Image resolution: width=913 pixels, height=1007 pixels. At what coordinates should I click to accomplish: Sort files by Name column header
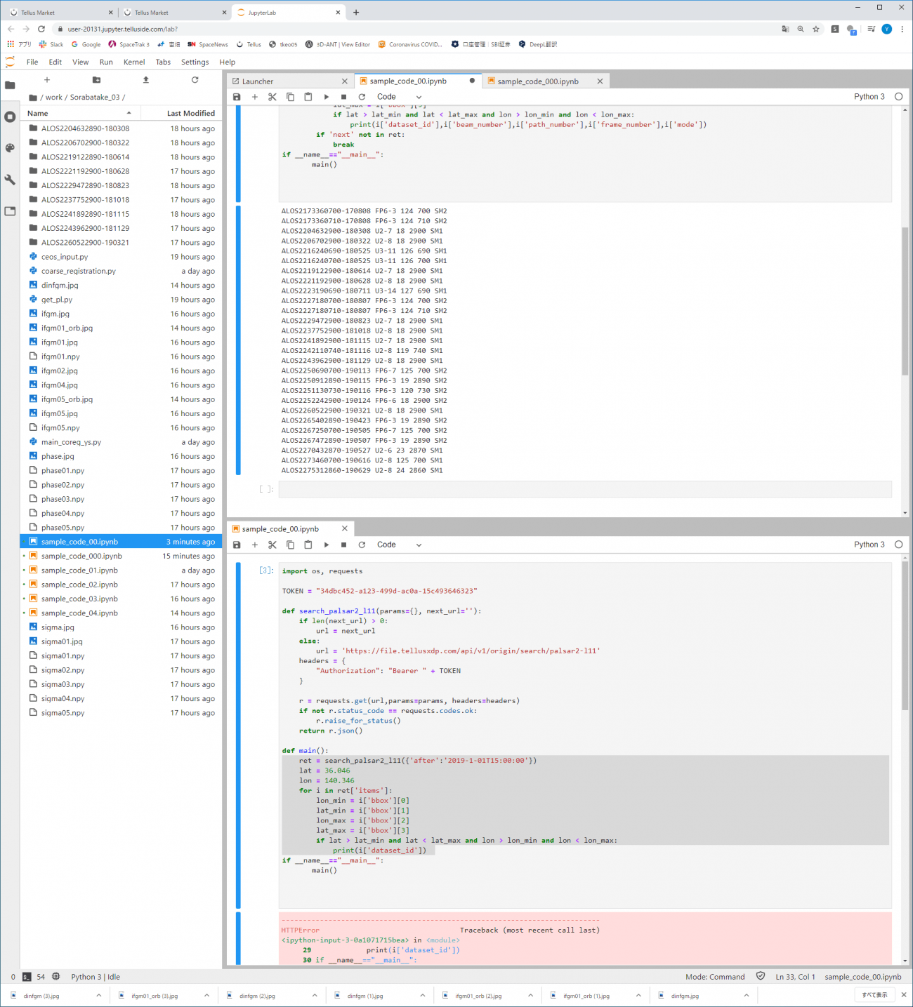[80, 113]
